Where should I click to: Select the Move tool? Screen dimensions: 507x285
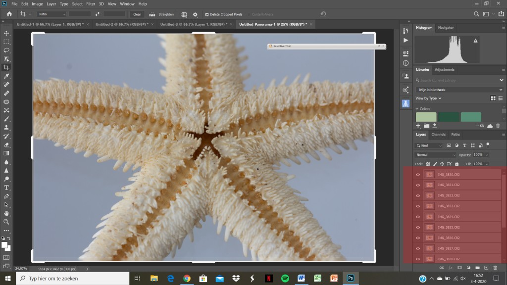coord(6,33)
